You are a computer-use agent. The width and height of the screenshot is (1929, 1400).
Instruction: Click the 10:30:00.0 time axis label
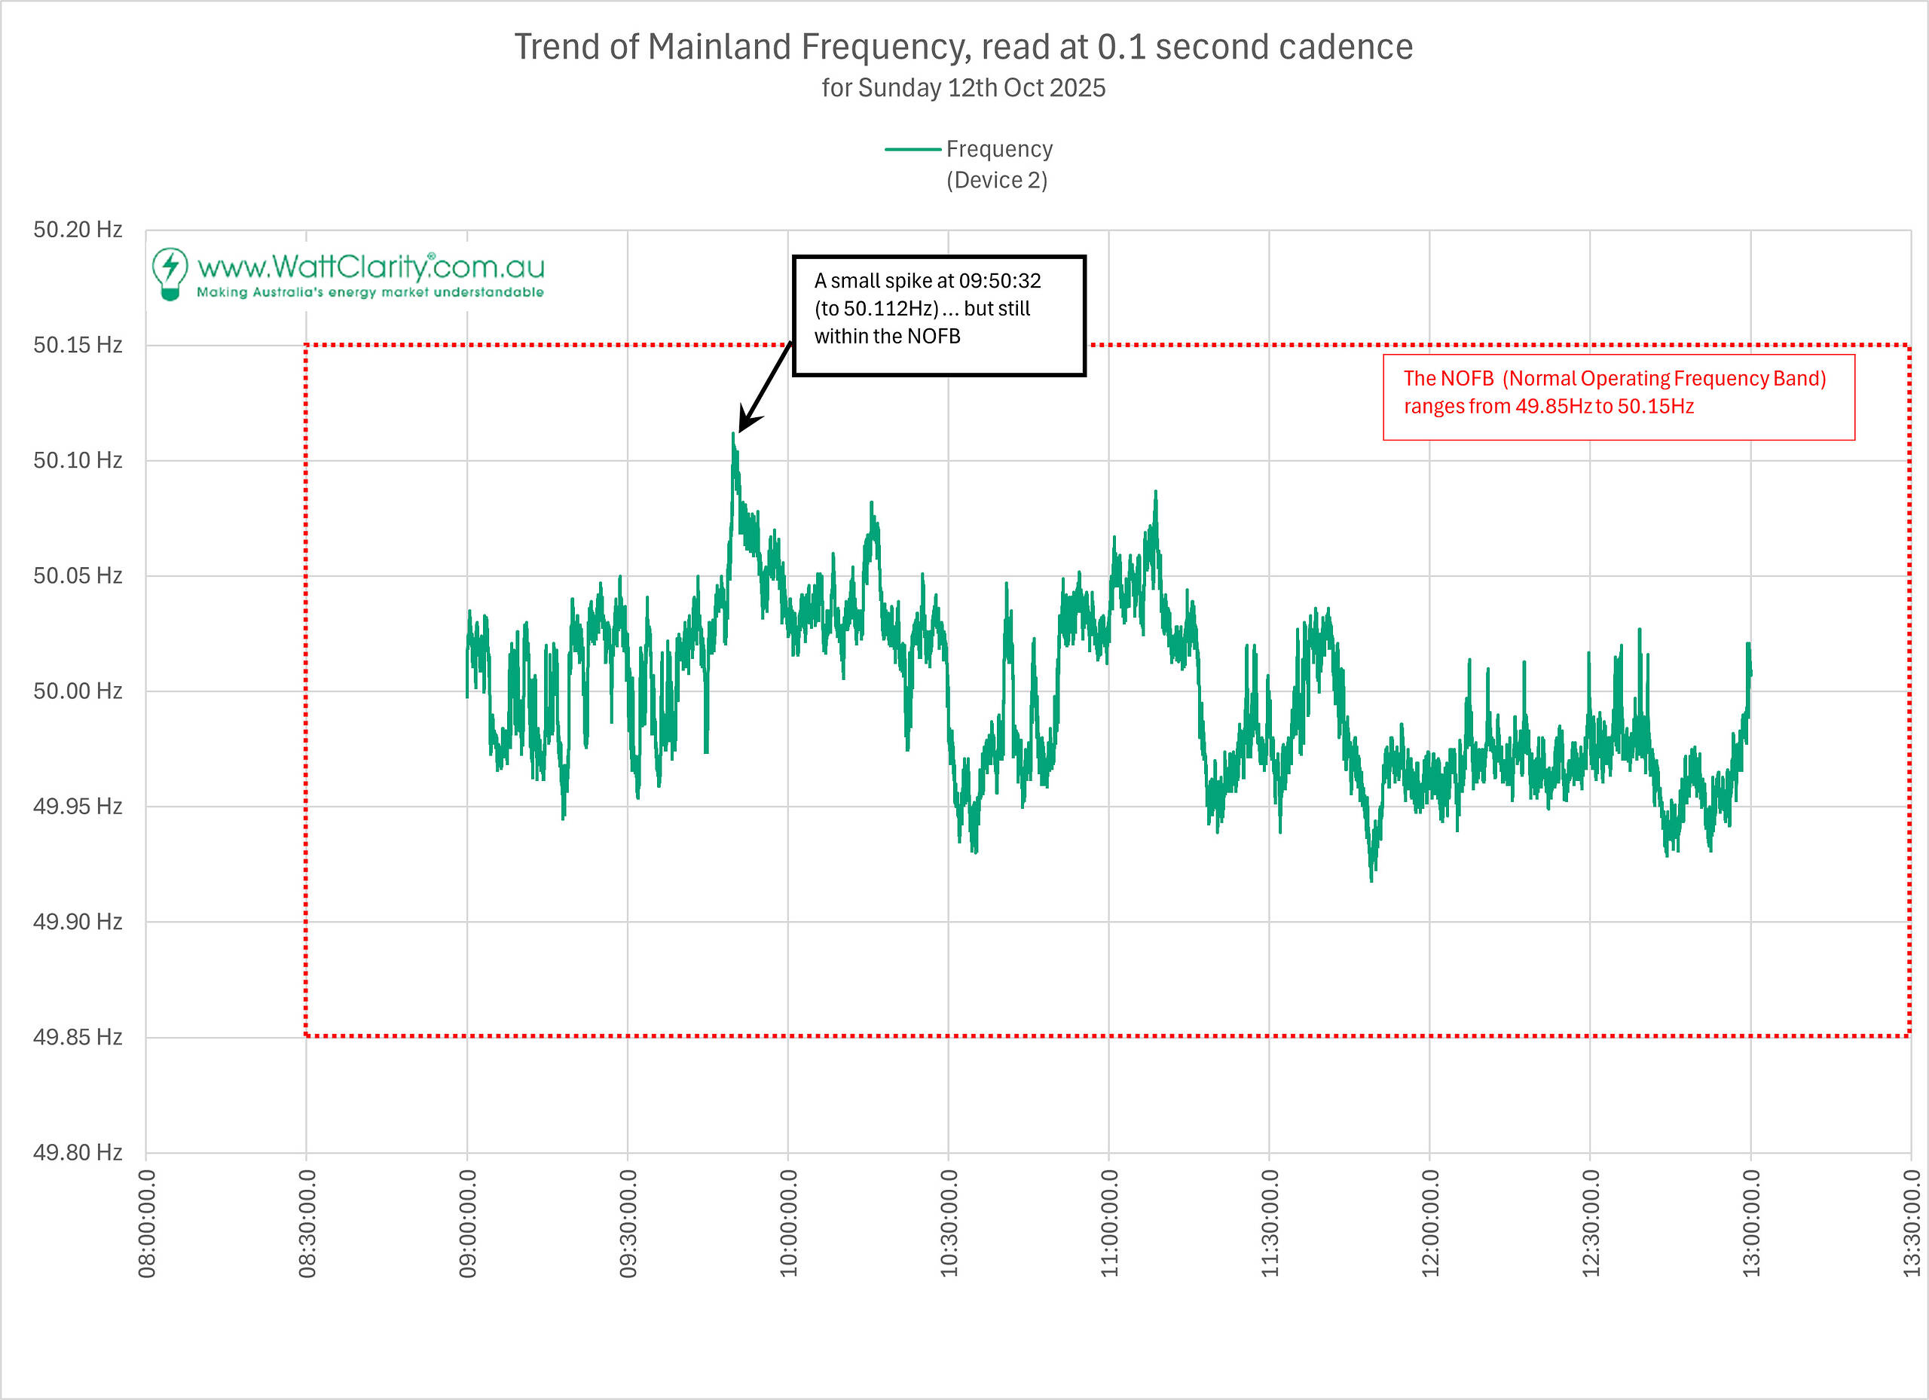pyautogui.click(x=949, y=1222)
